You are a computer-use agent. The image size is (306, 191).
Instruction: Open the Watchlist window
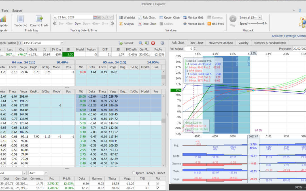pos(127,18)
